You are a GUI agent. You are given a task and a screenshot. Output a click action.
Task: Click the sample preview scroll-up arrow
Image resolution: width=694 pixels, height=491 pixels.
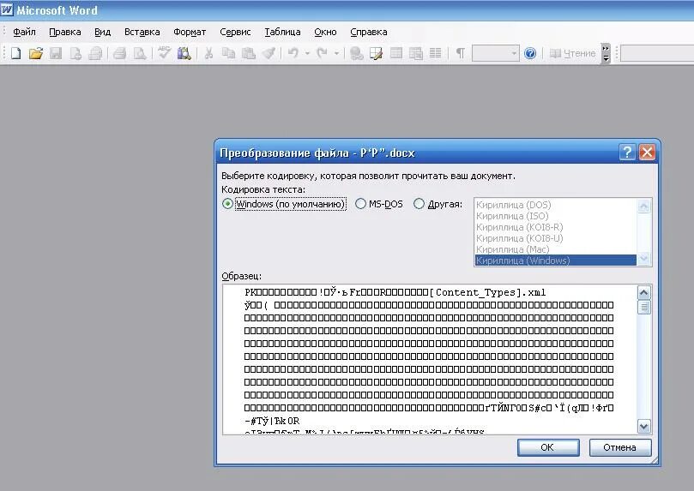[643, 292]
